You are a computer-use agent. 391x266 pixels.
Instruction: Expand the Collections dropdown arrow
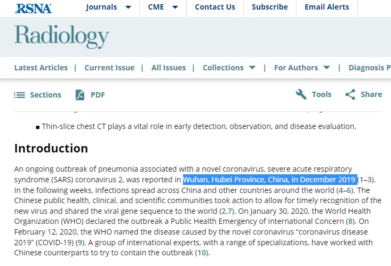[252, 68]
